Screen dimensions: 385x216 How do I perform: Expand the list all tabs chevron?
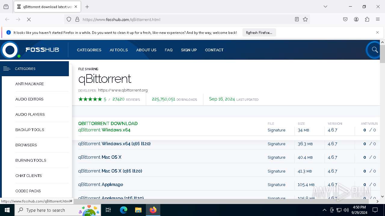(x=325, y=7)
